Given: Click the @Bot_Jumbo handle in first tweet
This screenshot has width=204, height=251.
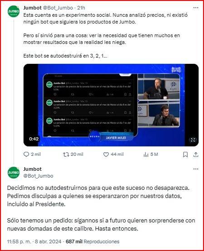Looking at the screenshot, I should pos(58,8).
